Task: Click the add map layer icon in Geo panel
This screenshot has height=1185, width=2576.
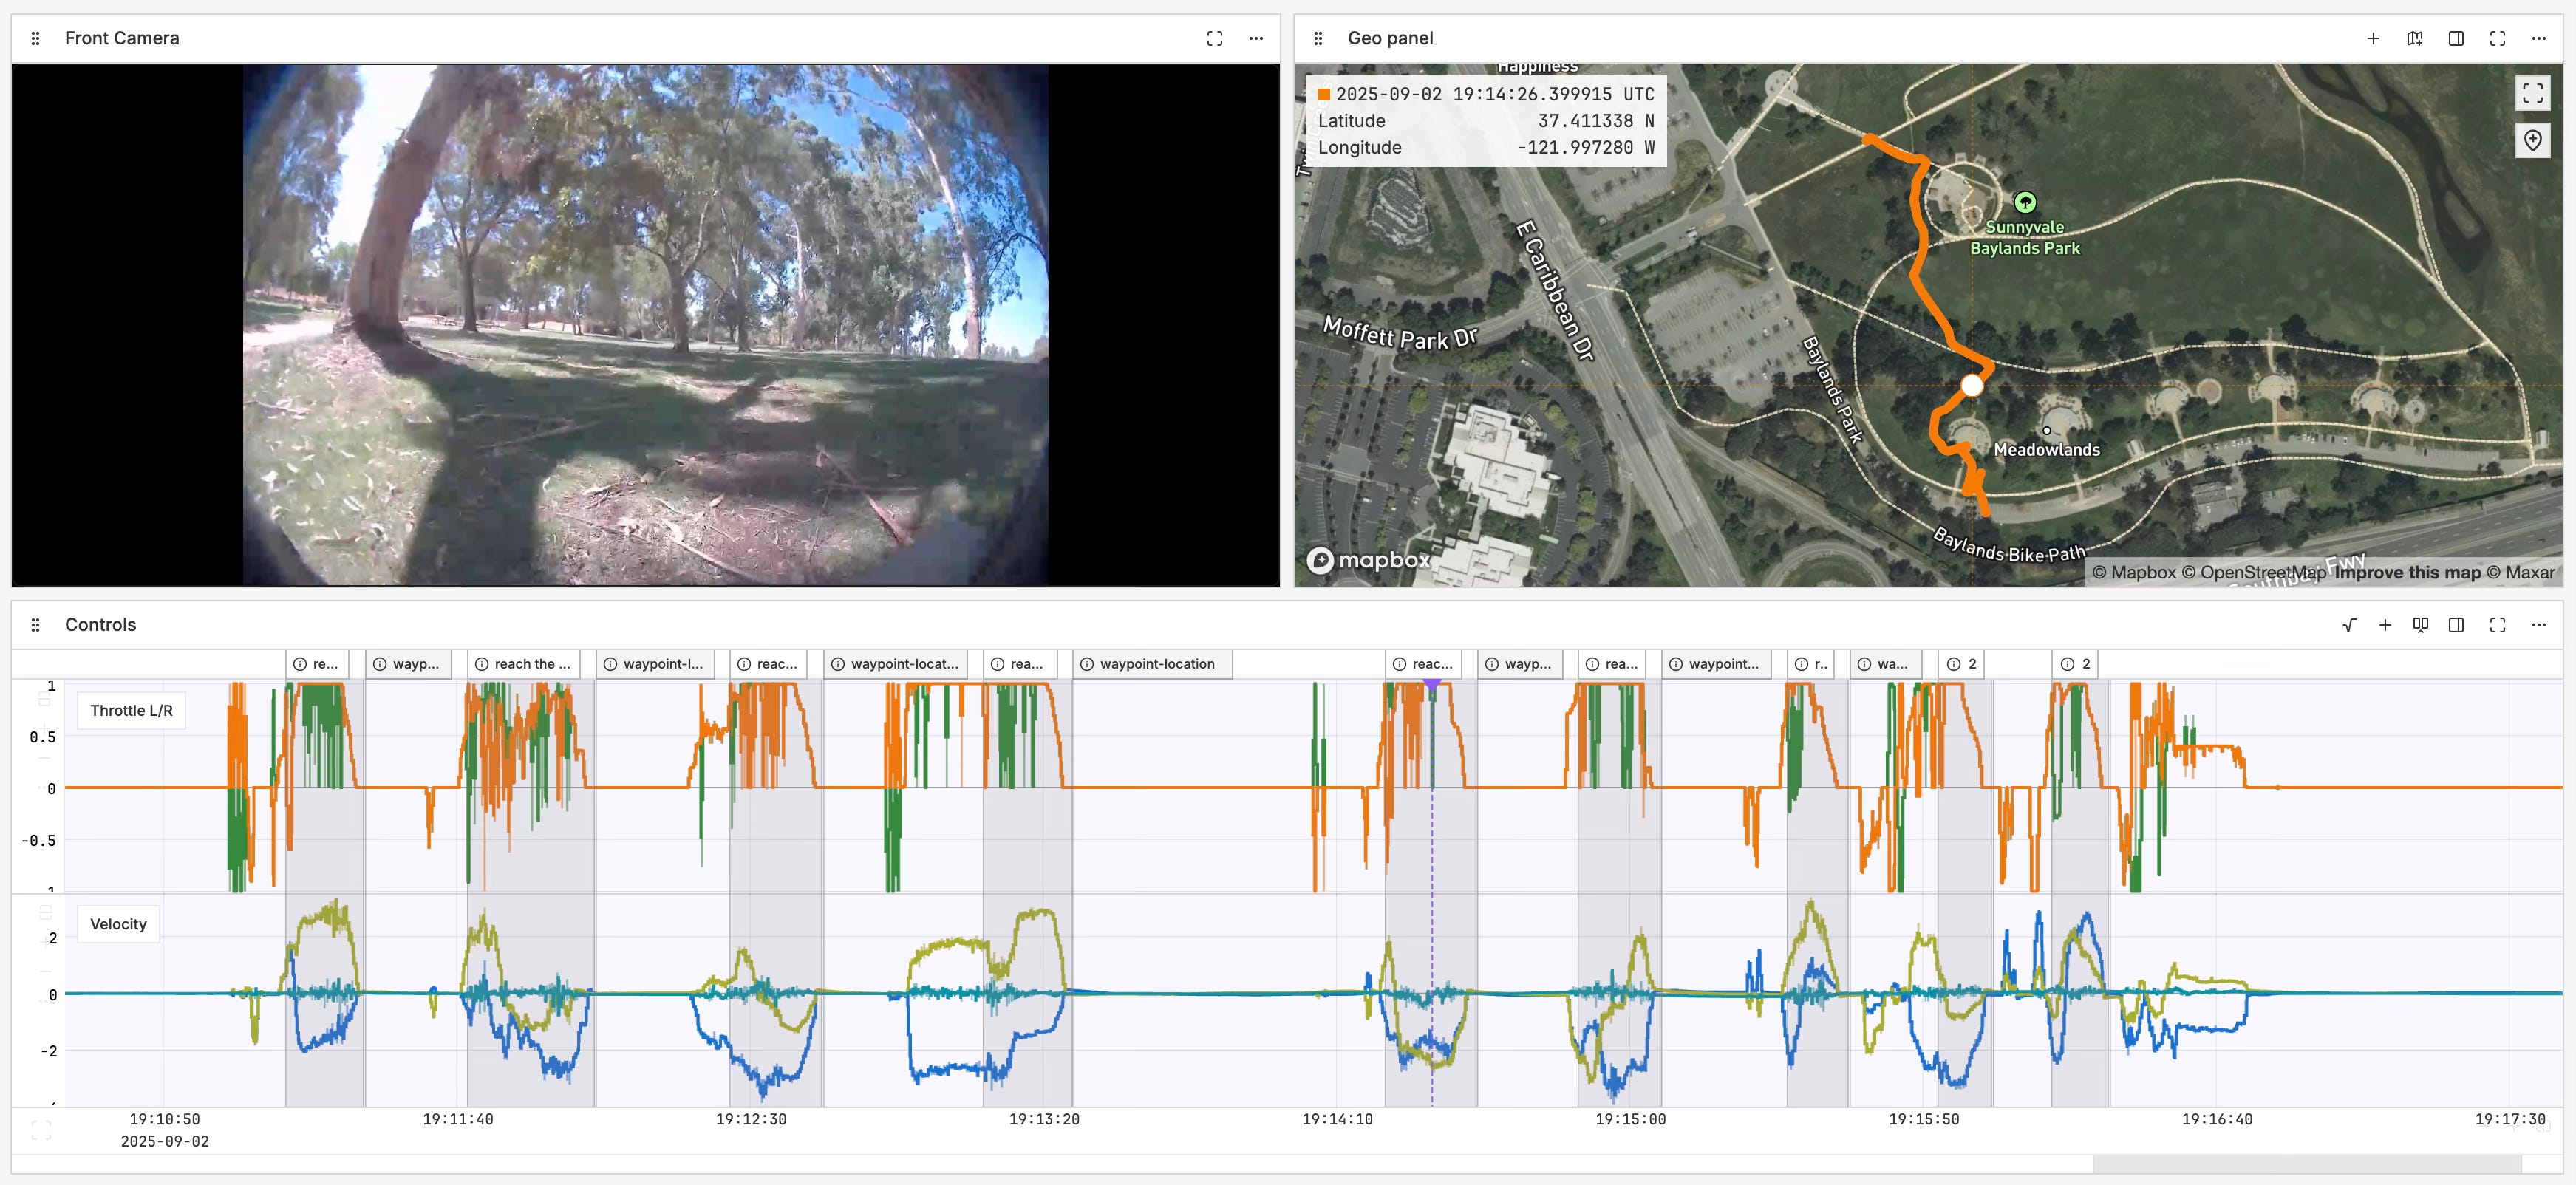Action: [2414, 38]
